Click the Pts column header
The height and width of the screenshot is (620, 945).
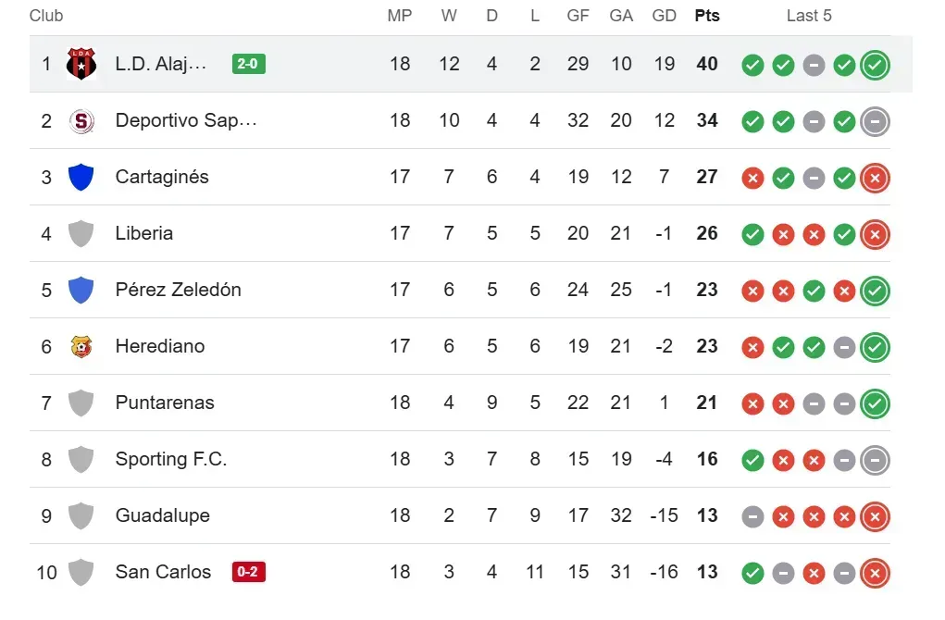707,16
